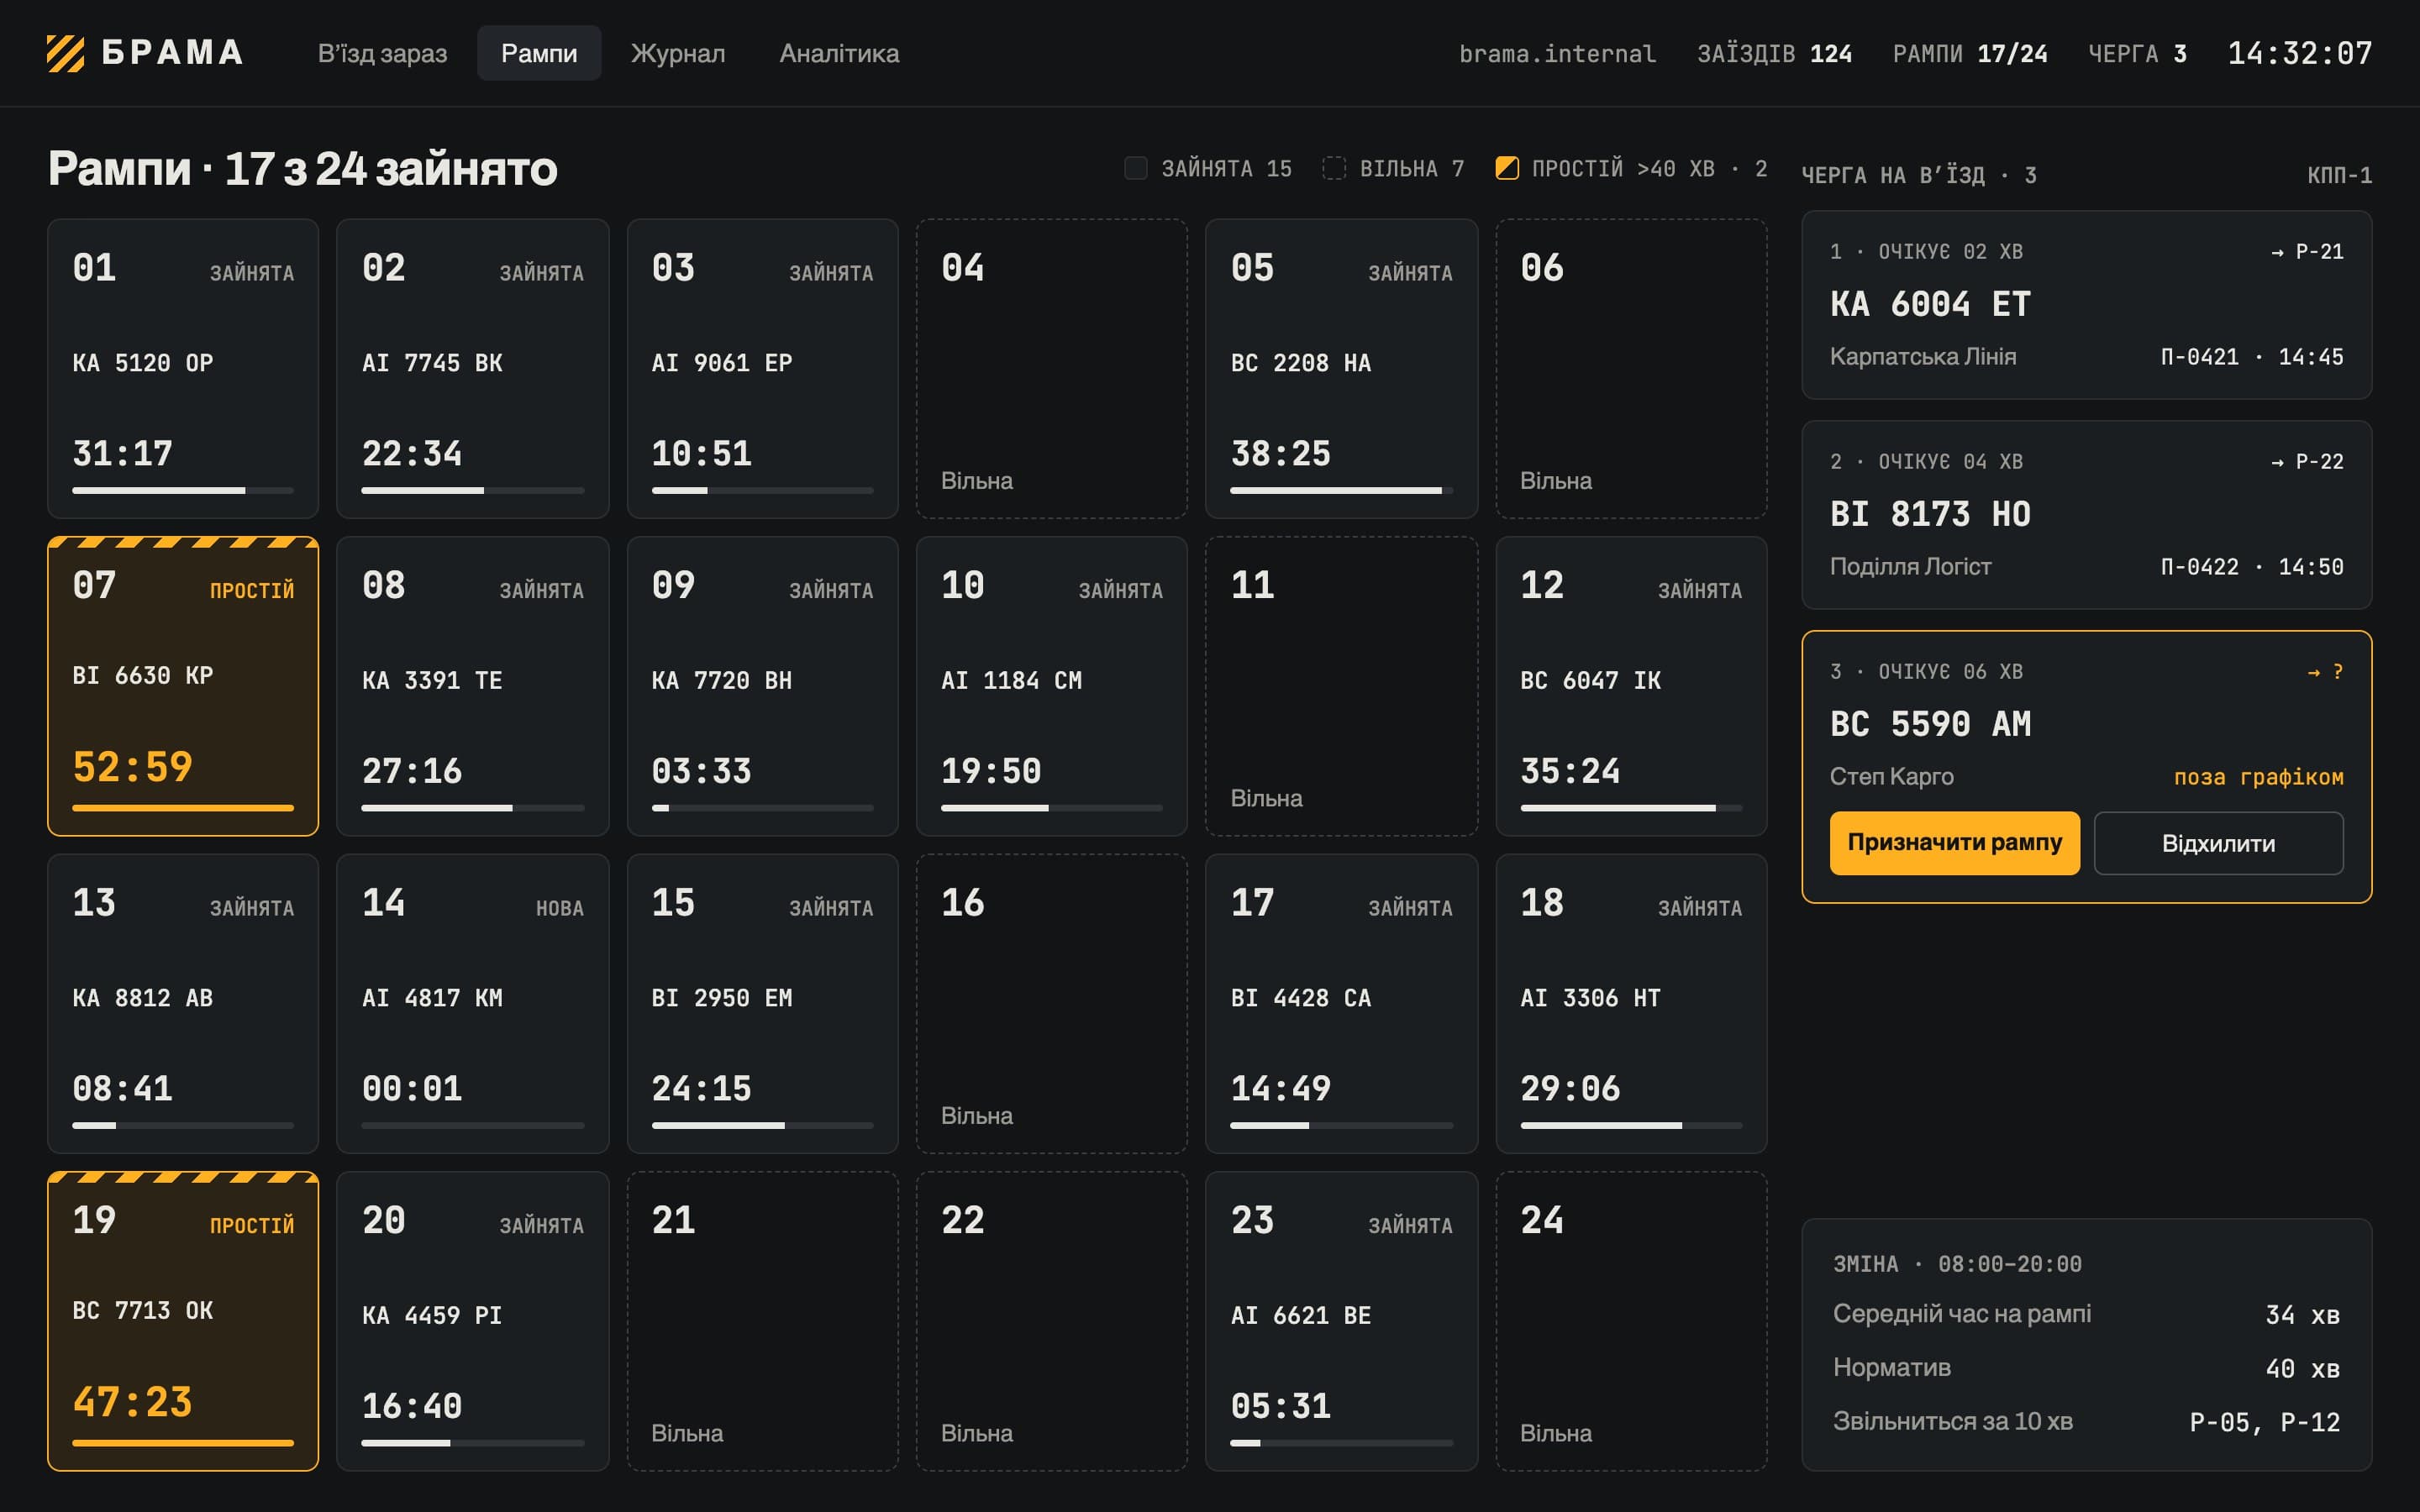Open queue card BI 8173 HO
This screenshot has width=2420, height=1512.
pos(2086,515)
